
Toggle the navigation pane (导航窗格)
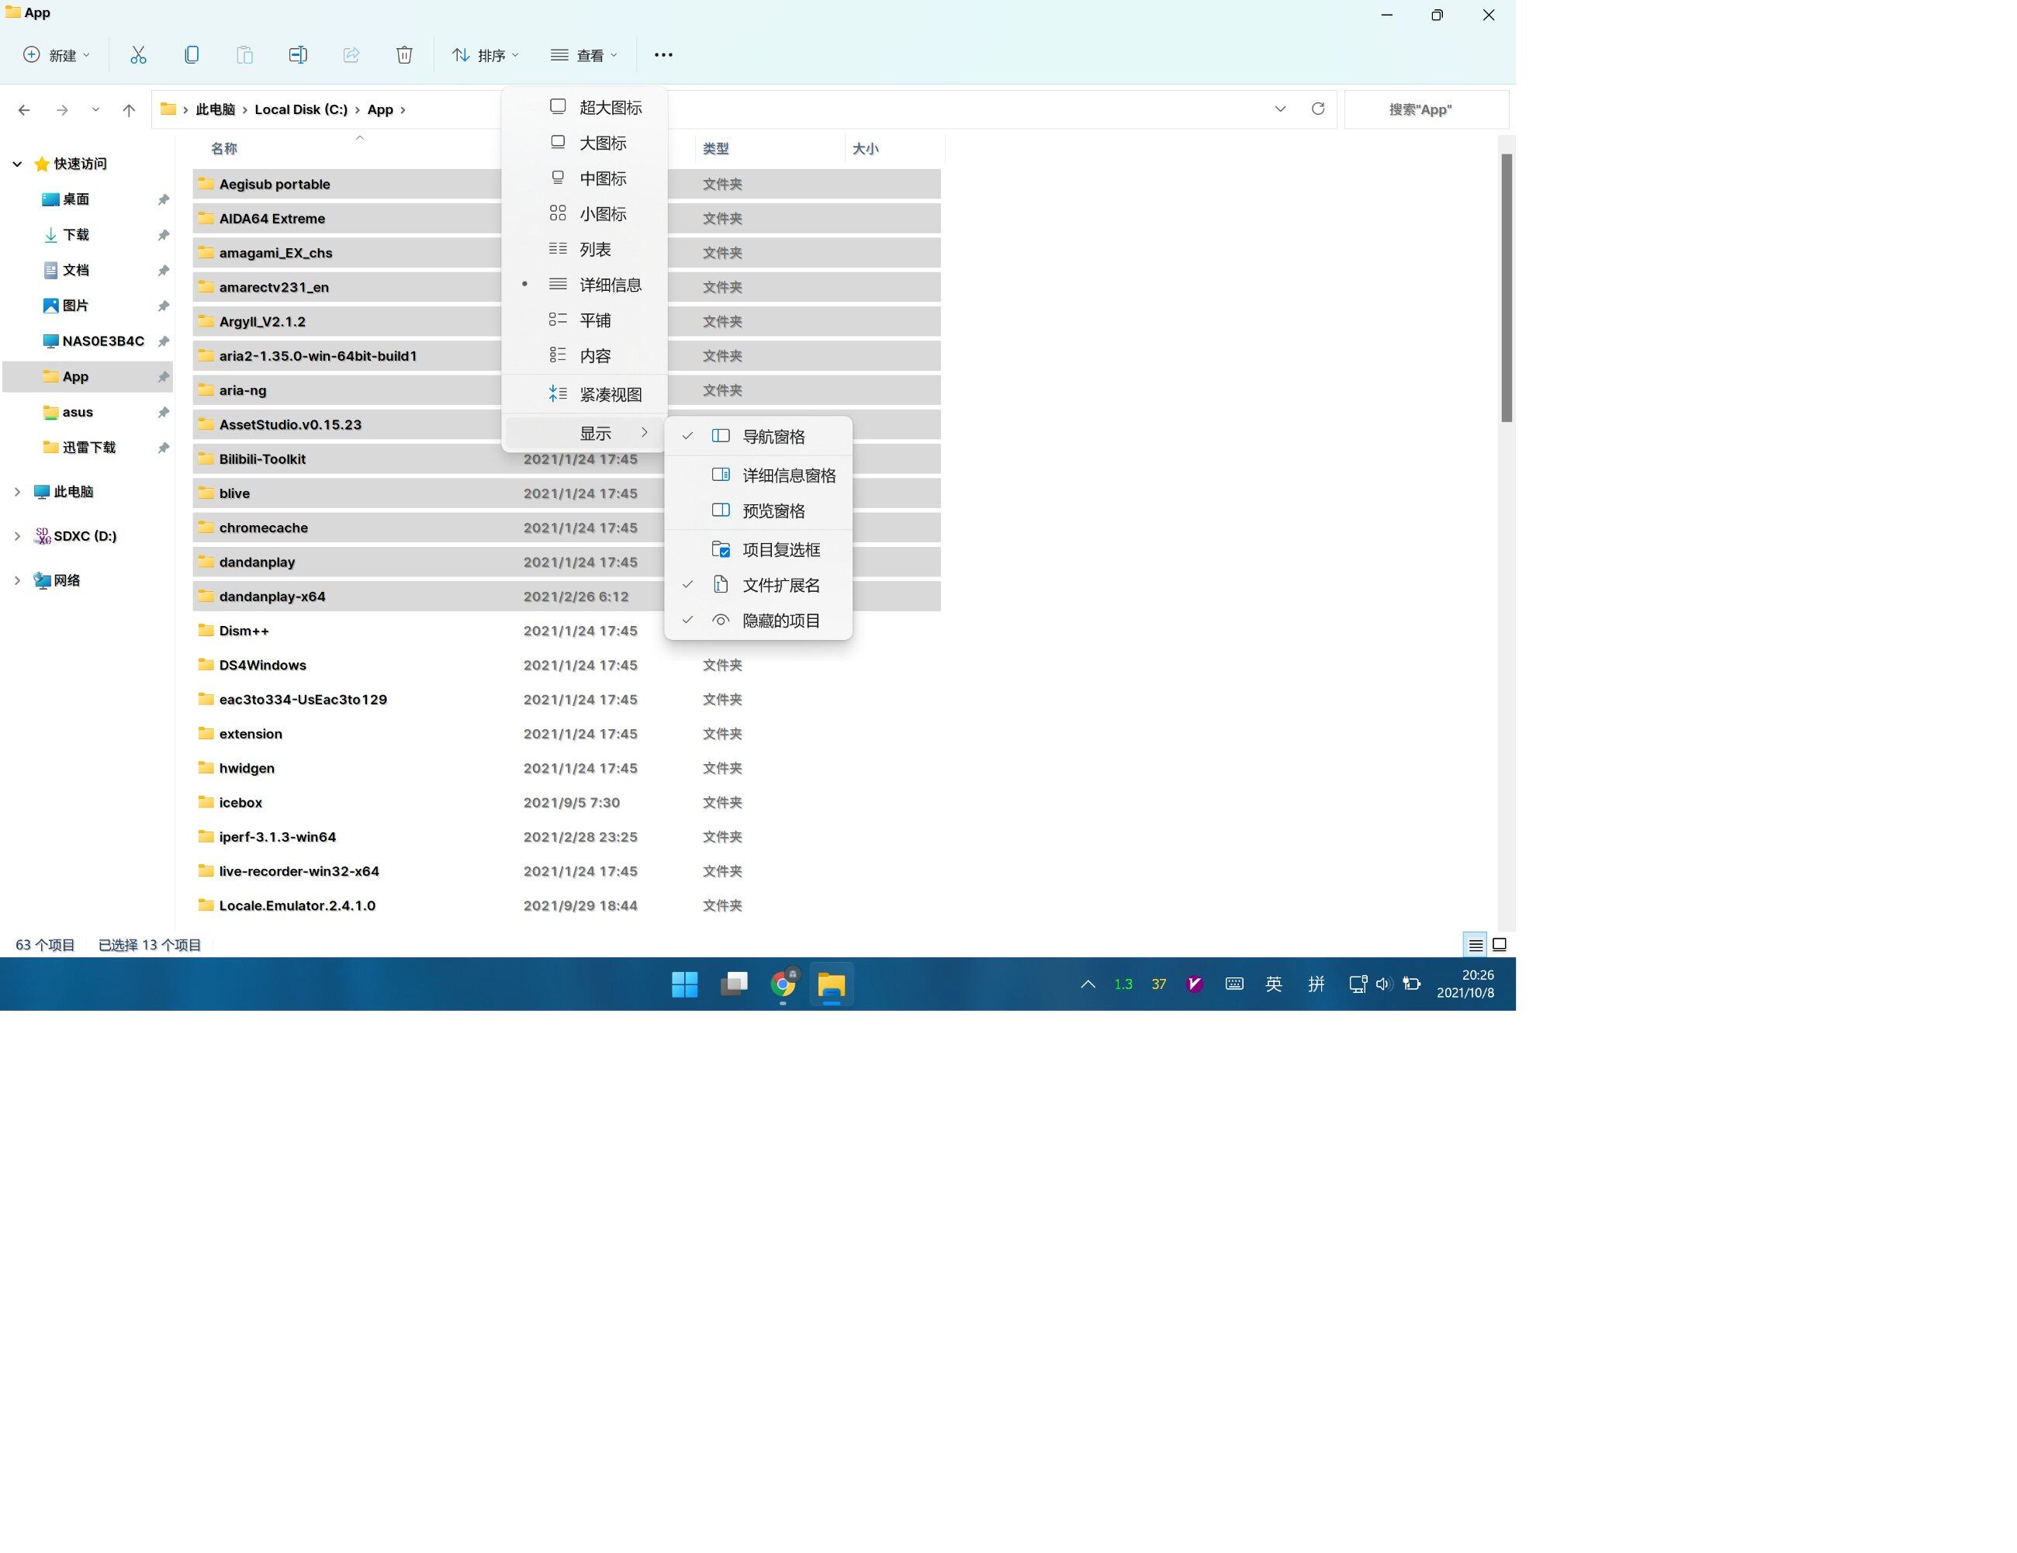click(x=758, y=437)
